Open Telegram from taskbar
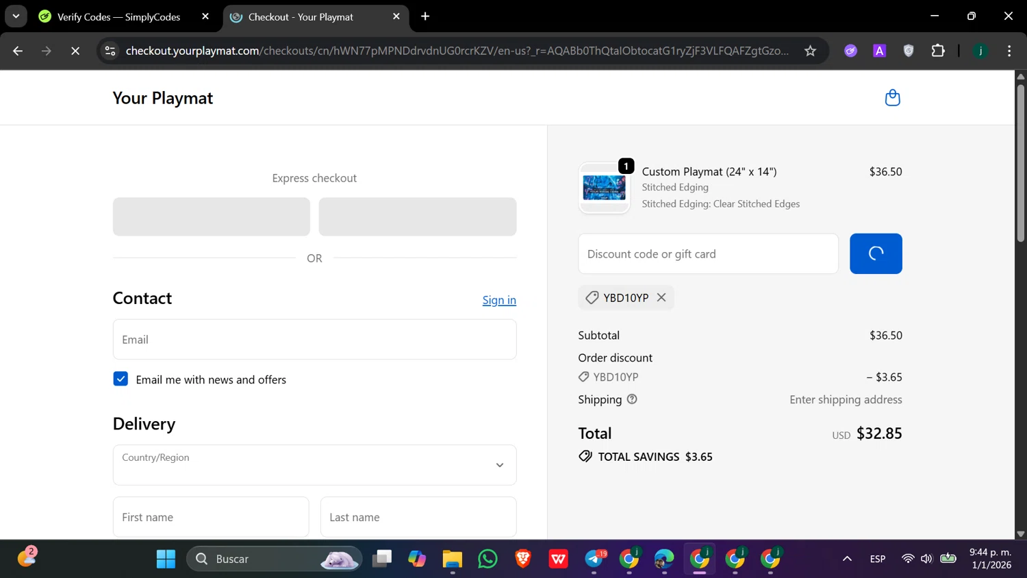Image resolution: width=1027 pixels, height=578 pixels. (x=594, y=559)
